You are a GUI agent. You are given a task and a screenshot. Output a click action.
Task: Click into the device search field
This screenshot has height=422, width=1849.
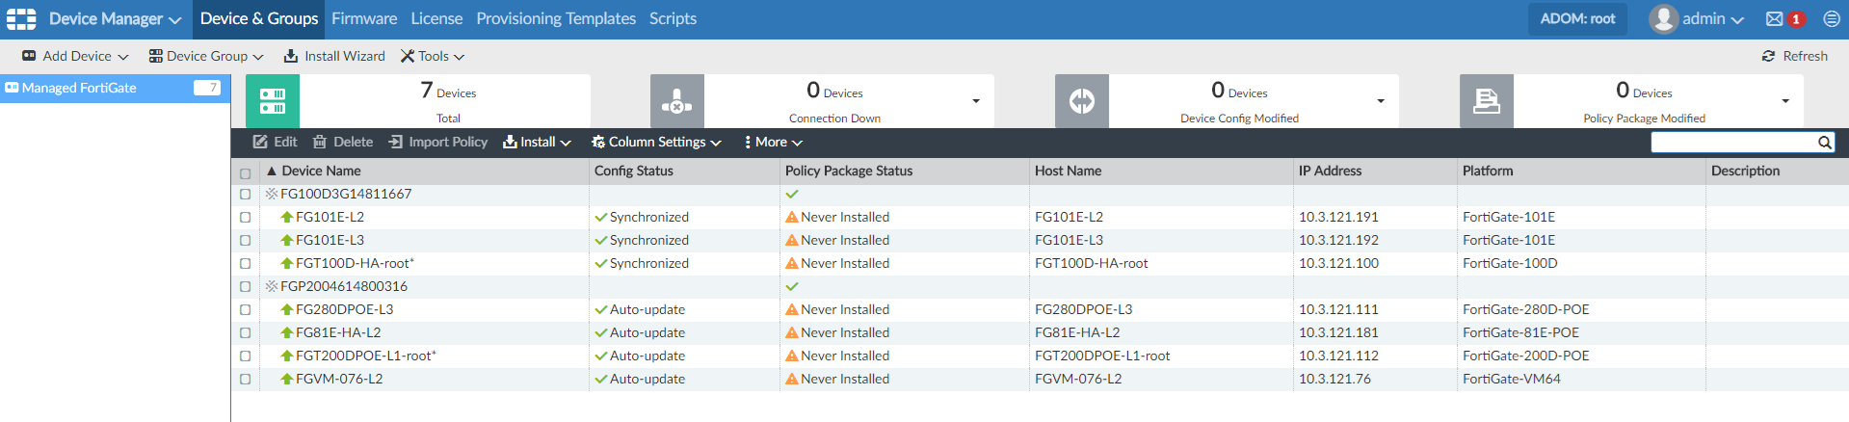(1733, 143)
